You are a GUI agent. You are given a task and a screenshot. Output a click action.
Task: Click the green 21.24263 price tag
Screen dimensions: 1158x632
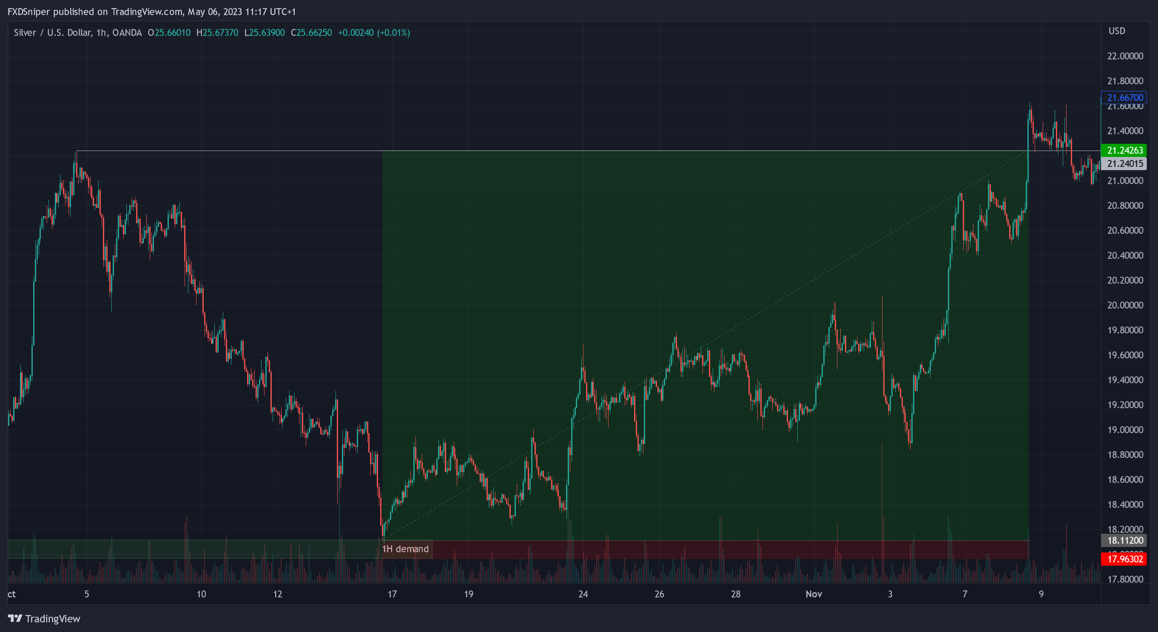click(x=1124, y=150)
